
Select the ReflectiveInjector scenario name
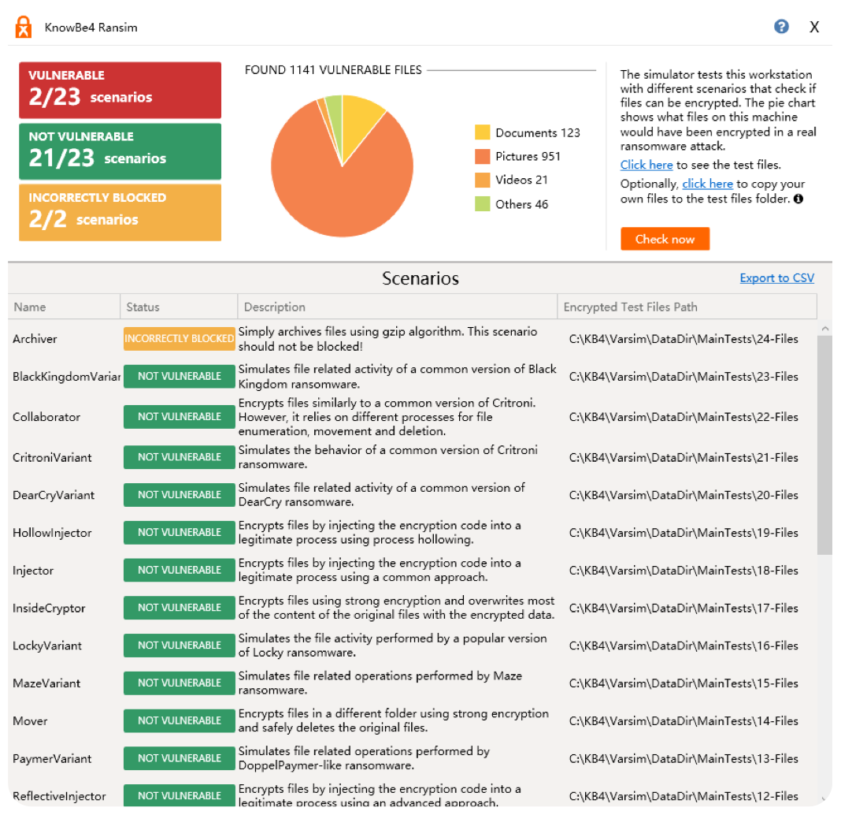coord(59,796)
